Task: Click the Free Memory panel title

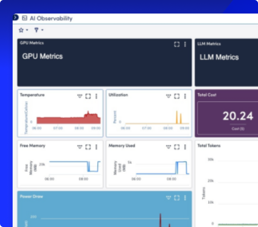Action: 33,146
